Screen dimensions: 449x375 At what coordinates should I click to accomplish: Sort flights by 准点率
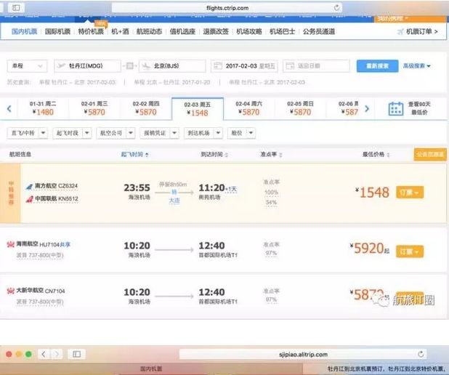pos(271,155)
